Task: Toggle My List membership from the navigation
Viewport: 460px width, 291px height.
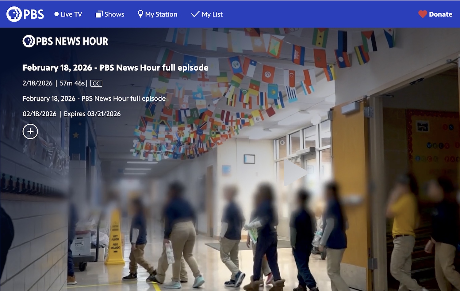Action: coord(207,14)
